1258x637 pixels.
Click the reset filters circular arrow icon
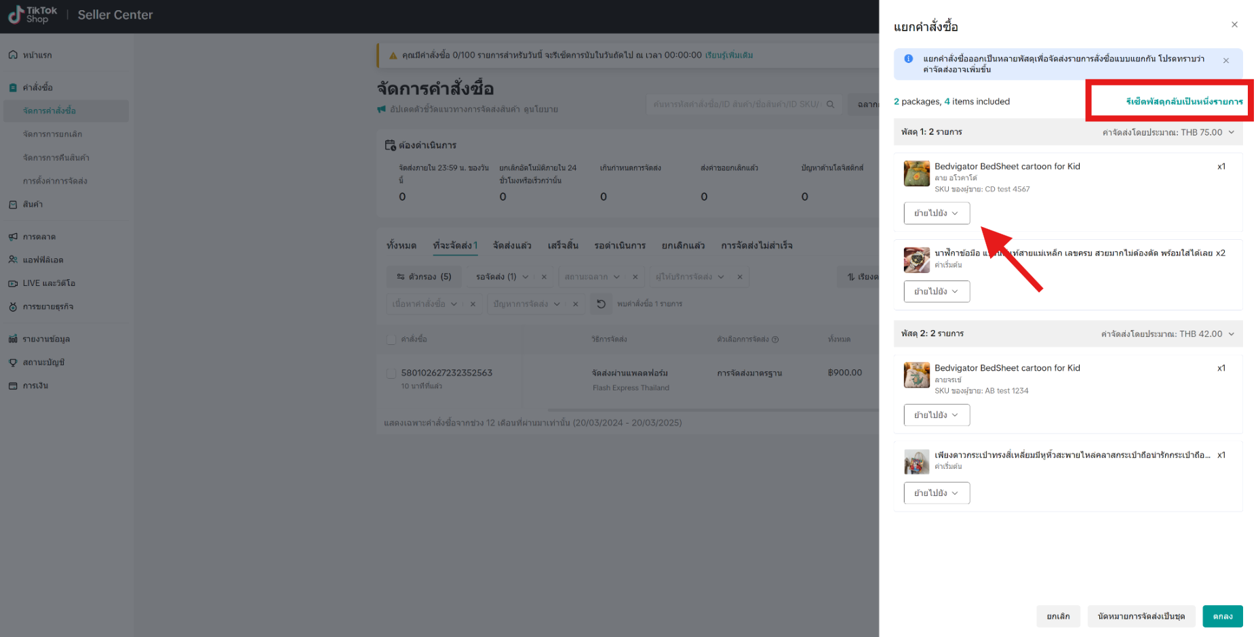click(601, 304)
